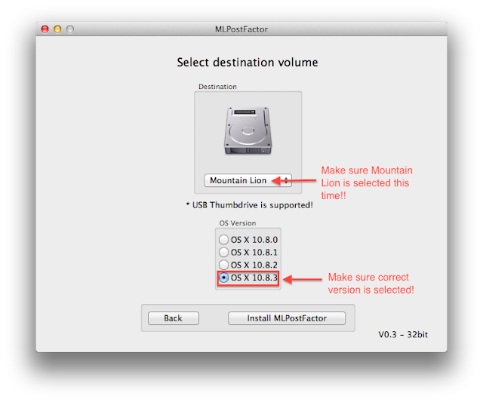Click the 'Select destination volume' heading
This screenshot has height=402, width=483.
pyautogui.click(x=248, y=63)
